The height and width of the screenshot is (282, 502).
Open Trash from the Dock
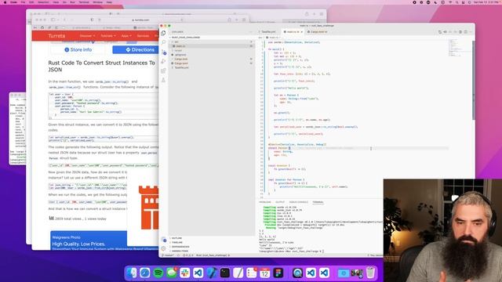pos(370,273)
